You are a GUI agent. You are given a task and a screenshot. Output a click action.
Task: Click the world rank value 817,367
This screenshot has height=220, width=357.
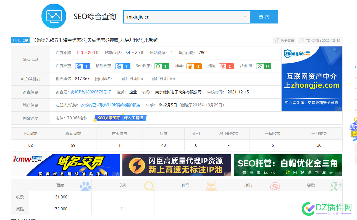click(x=82, y=79)
